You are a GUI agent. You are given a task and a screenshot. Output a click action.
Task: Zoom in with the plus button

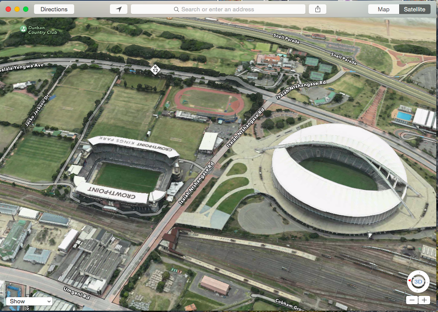pyautogui.click(x=424, y=300)
